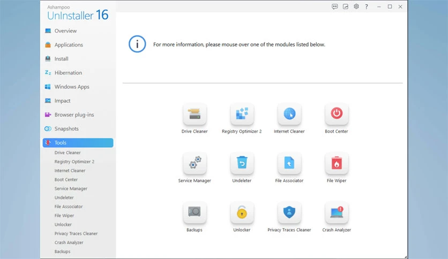Select Privacy Traces Cleaner sidebar sub-item
Viewport: 448px width, 259px height.
coord(76,233)
